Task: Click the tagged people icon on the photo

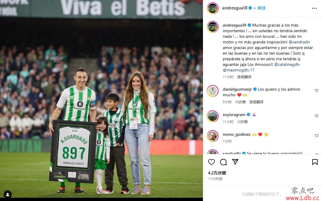Action: tap(8, 194)
